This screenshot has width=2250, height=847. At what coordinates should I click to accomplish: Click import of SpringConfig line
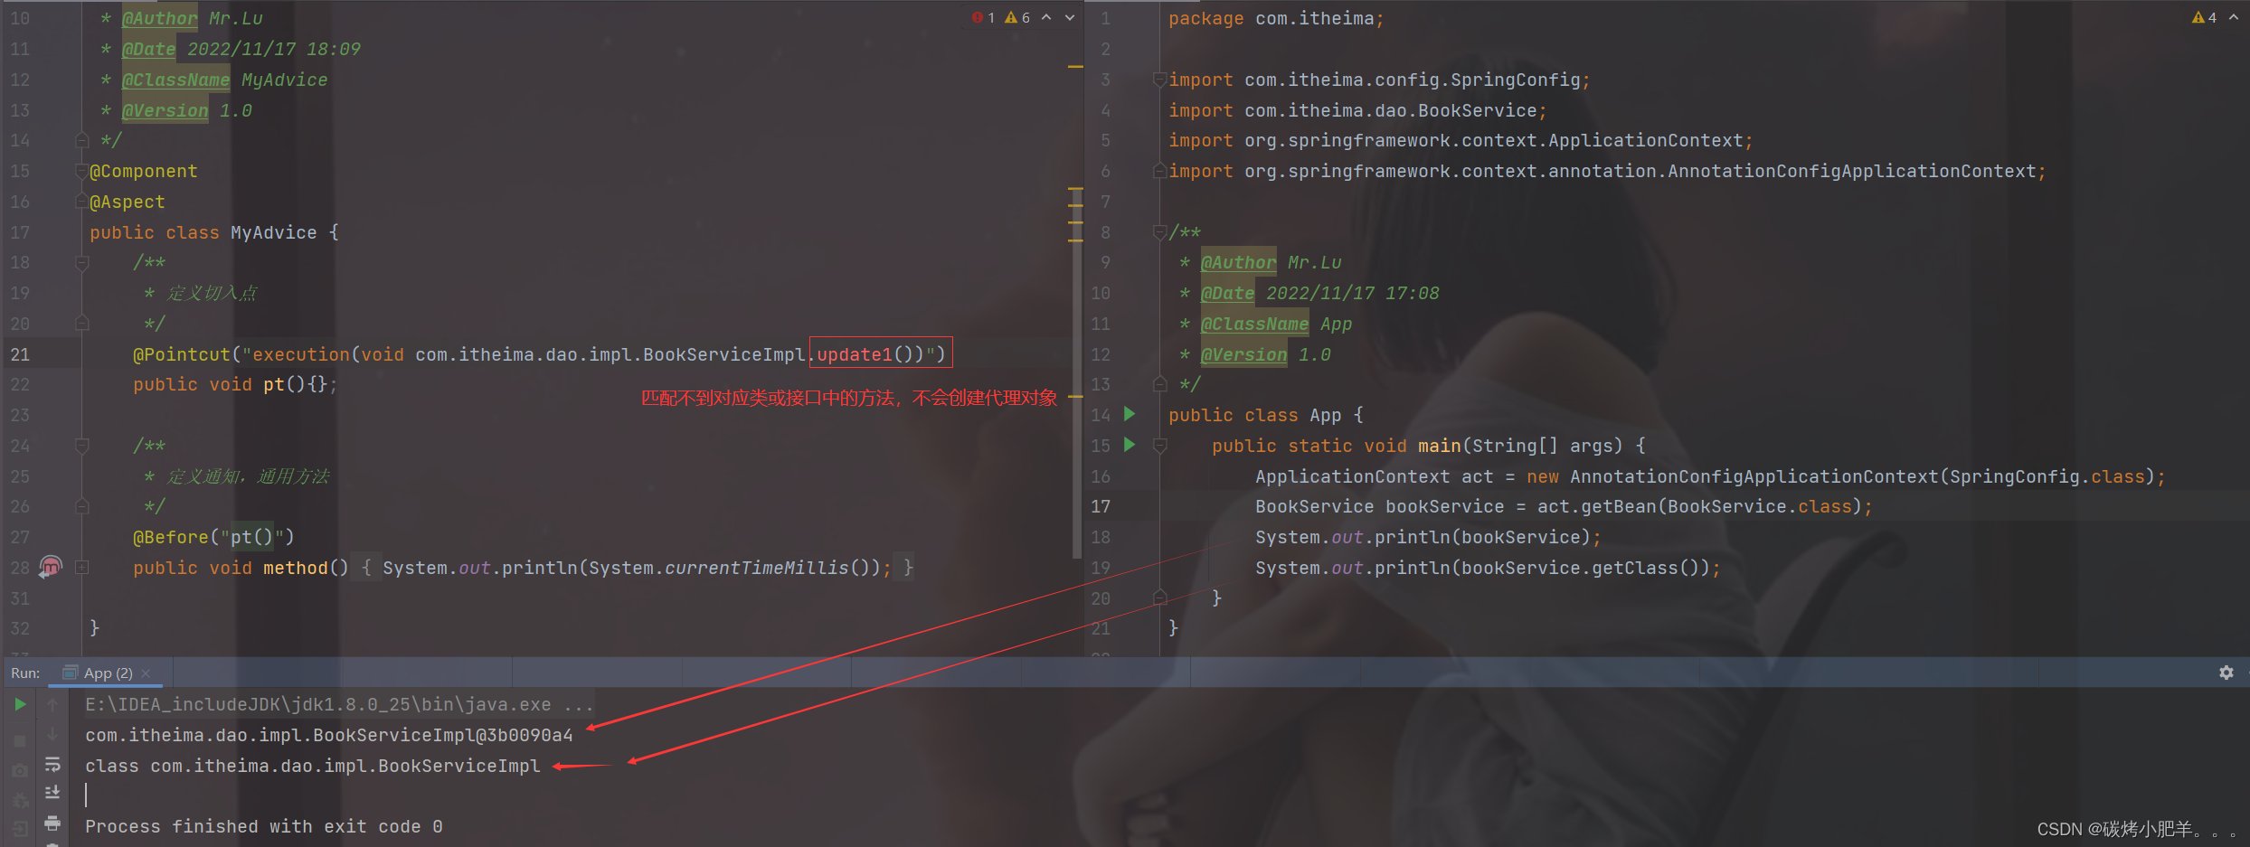coord(1379,80)
